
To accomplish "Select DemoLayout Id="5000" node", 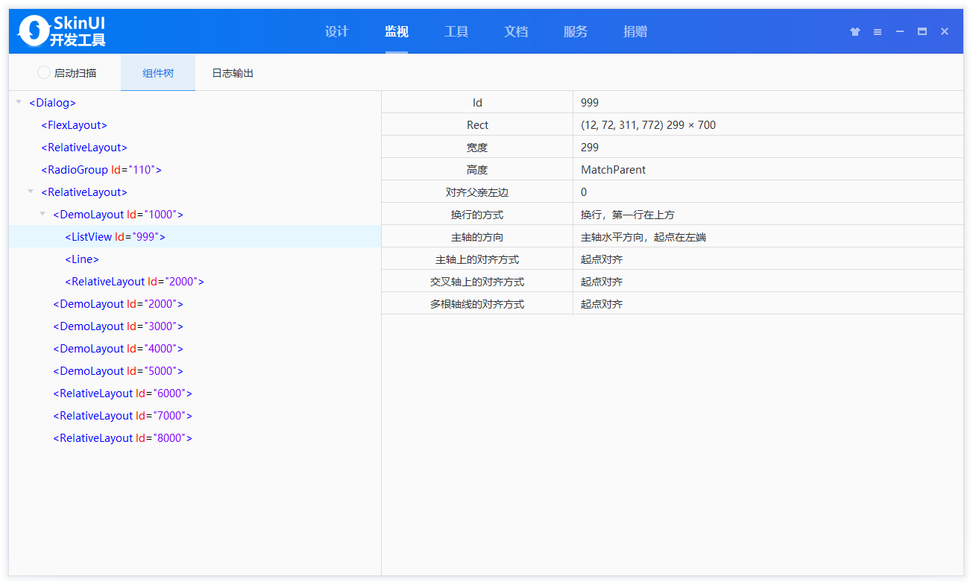I will tap(118, 371).
